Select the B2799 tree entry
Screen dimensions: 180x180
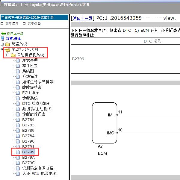[28, 152]
